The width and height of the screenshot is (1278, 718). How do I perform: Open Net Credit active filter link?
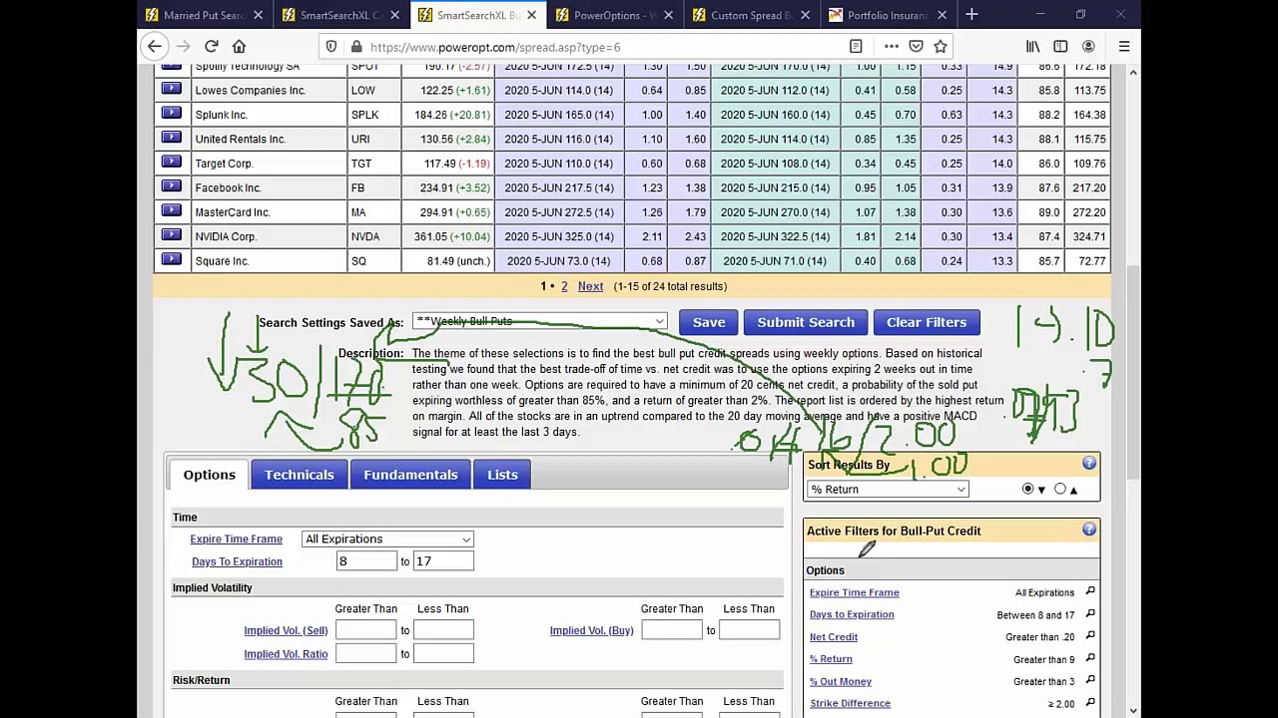tap(834, 636)
